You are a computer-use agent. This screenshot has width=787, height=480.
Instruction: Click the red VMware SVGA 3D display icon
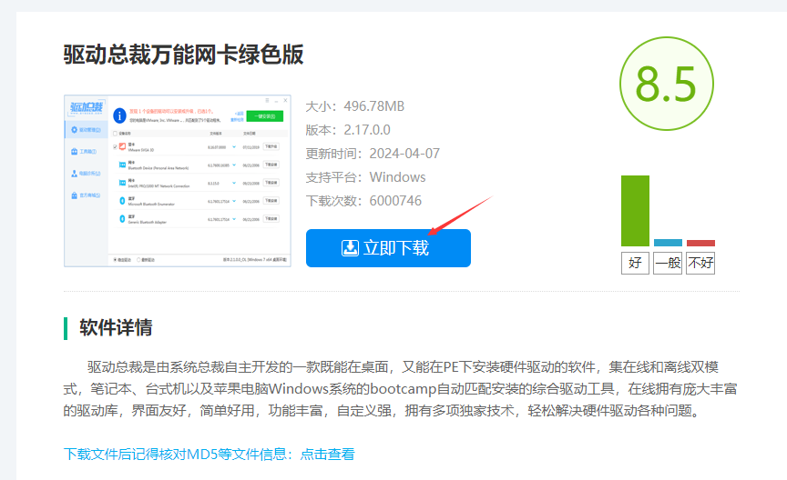[x=122, y=146]
